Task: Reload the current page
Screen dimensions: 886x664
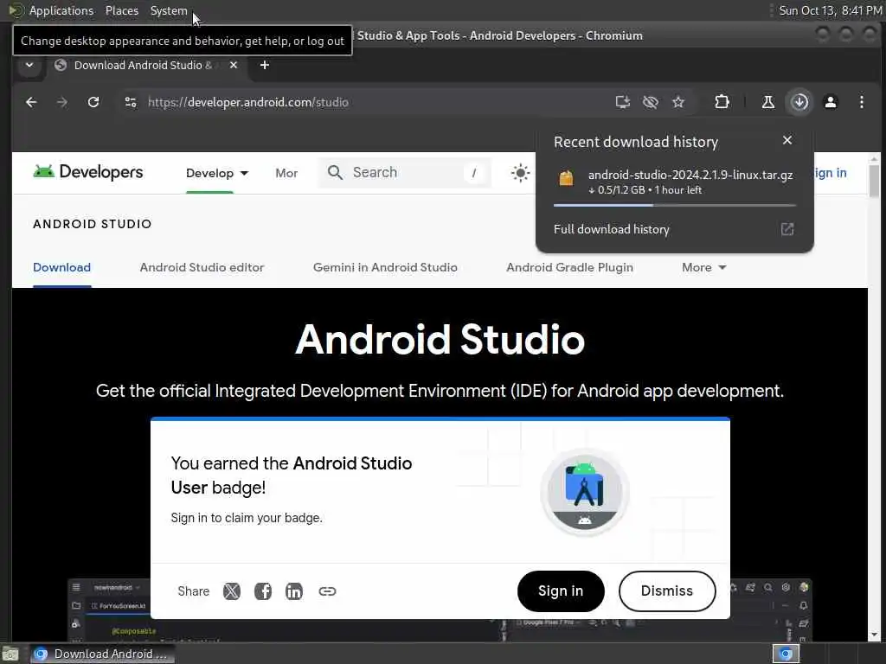Action: [x=93, y=102]
